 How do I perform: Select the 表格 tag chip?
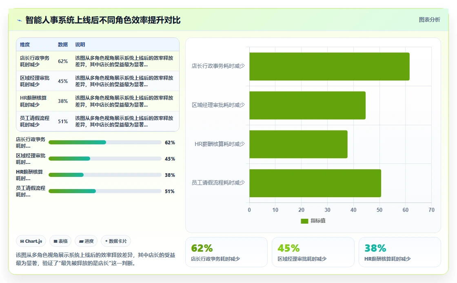click(x=60, y=241)
